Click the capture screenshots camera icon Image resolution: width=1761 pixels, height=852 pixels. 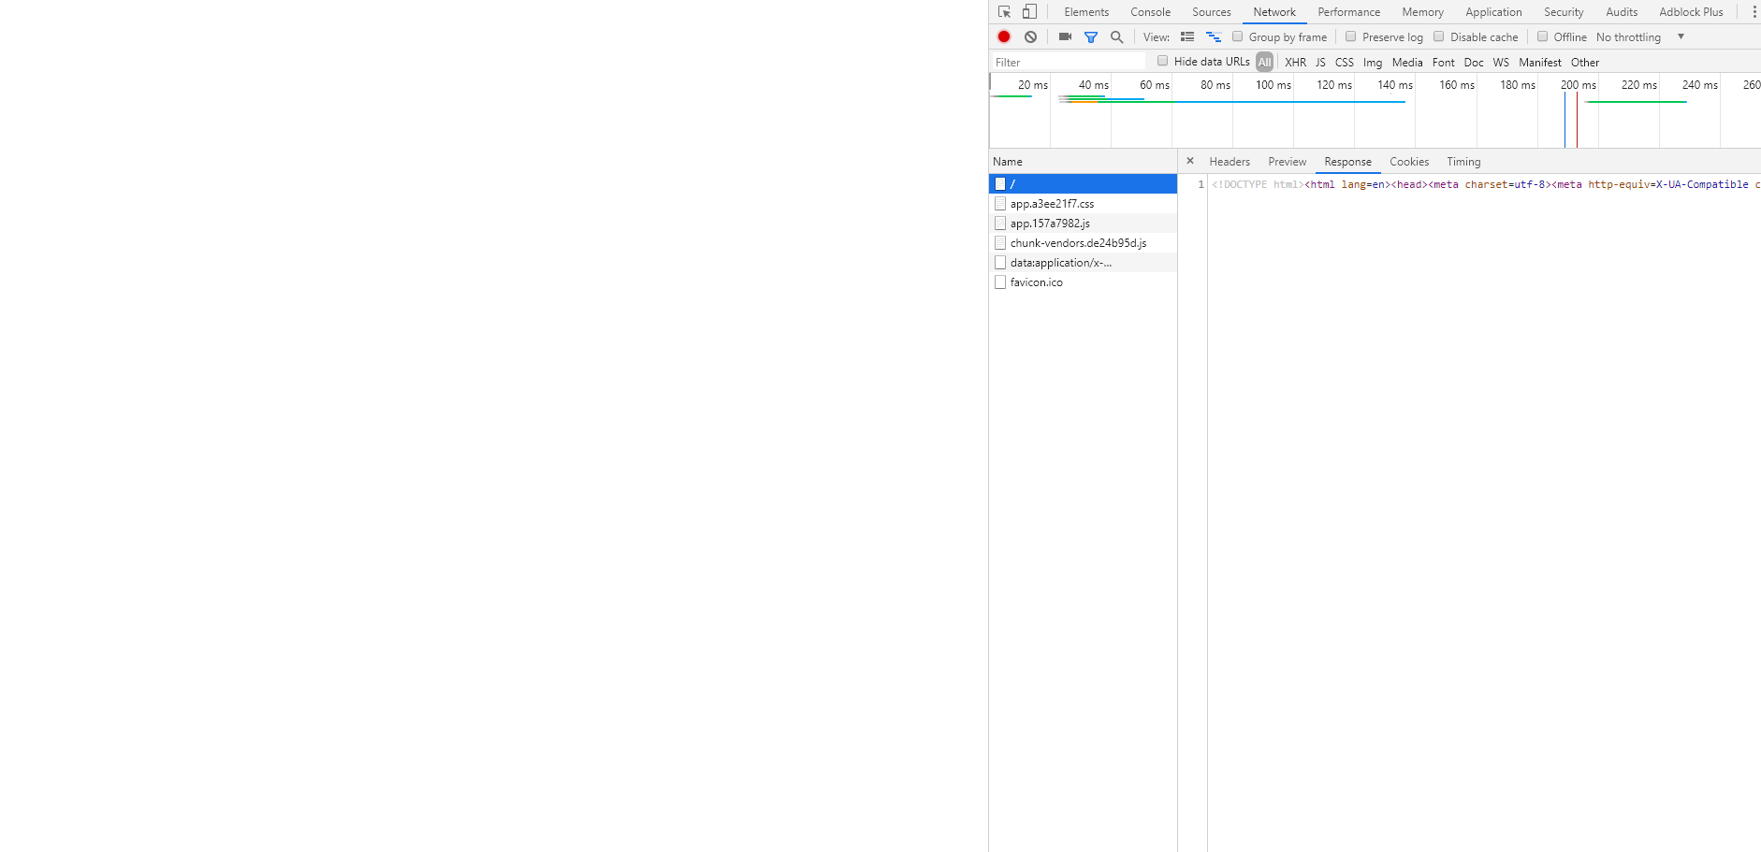pos(1065,36)
